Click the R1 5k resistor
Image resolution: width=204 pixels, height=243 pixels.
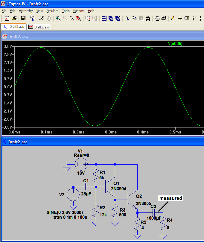coord(96,176)
